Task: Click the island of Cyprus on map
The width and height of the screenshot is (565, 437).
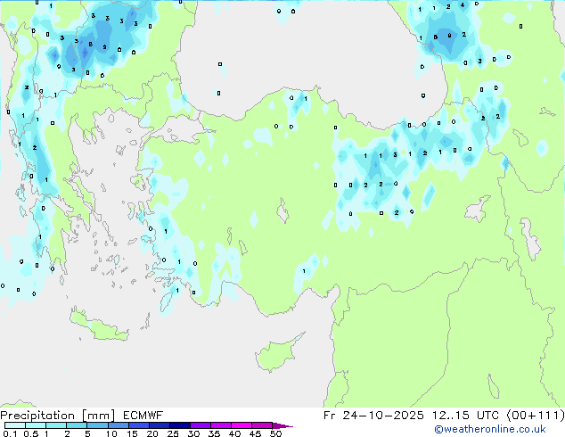Action: [277, 354]
